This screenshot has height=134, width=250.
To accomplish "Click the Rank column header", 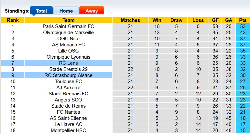I will coord(13,20).
